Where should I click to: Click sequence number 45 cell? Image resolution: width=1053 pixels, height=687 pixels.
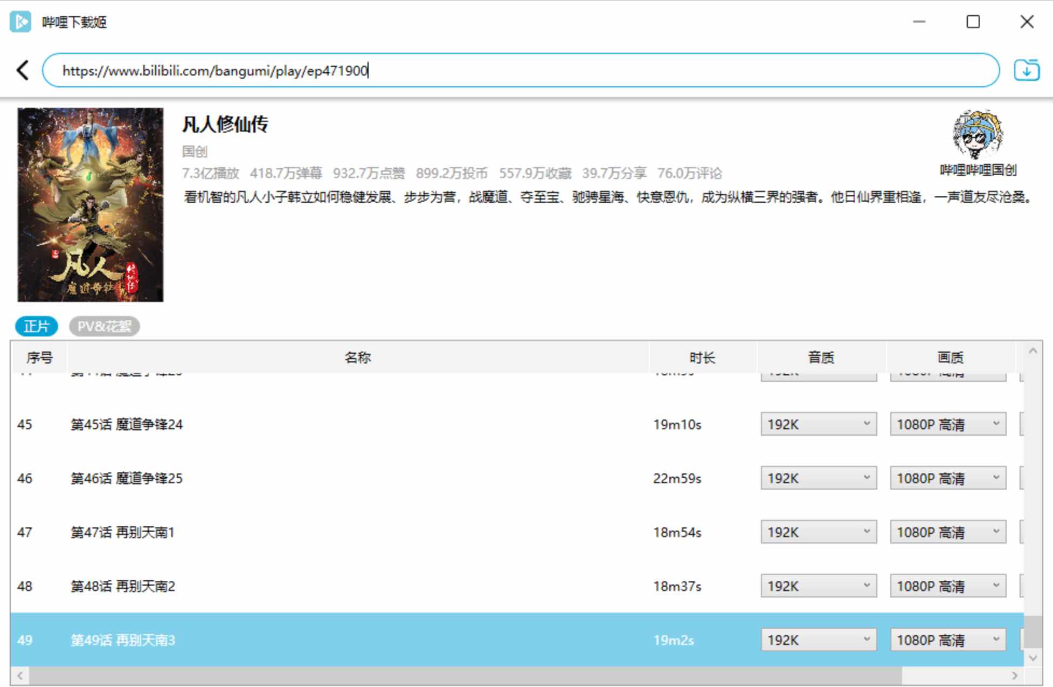click(25, 424)
